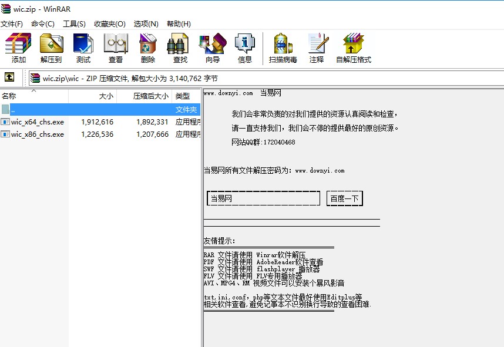Click the up-one-level folder arrow icon
Screen dimensions: 504x347
click(9, 76)
